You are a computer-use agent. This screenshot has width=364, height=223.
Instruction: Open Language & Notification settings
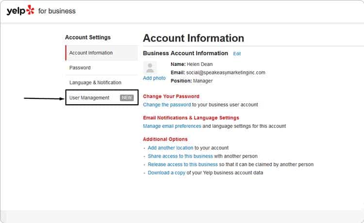click(102, 82)
